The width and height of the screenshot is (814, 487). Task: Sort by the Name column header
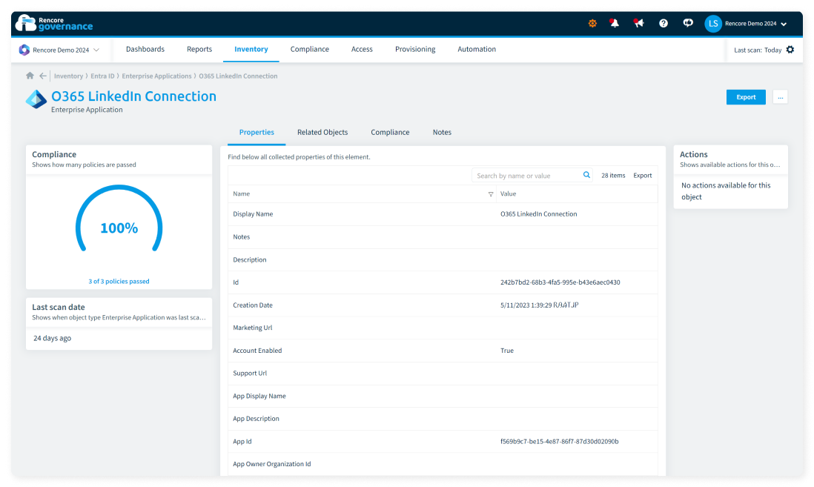(242, 193)
